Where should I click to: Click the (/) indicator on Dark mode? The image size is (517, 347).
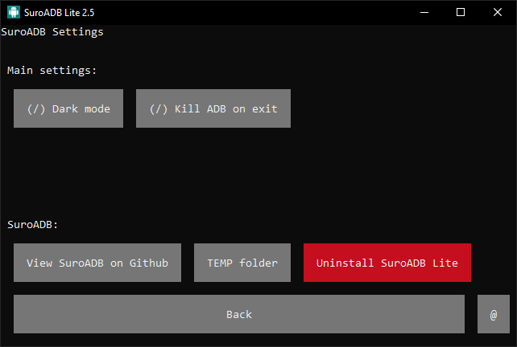coord(36,108)
